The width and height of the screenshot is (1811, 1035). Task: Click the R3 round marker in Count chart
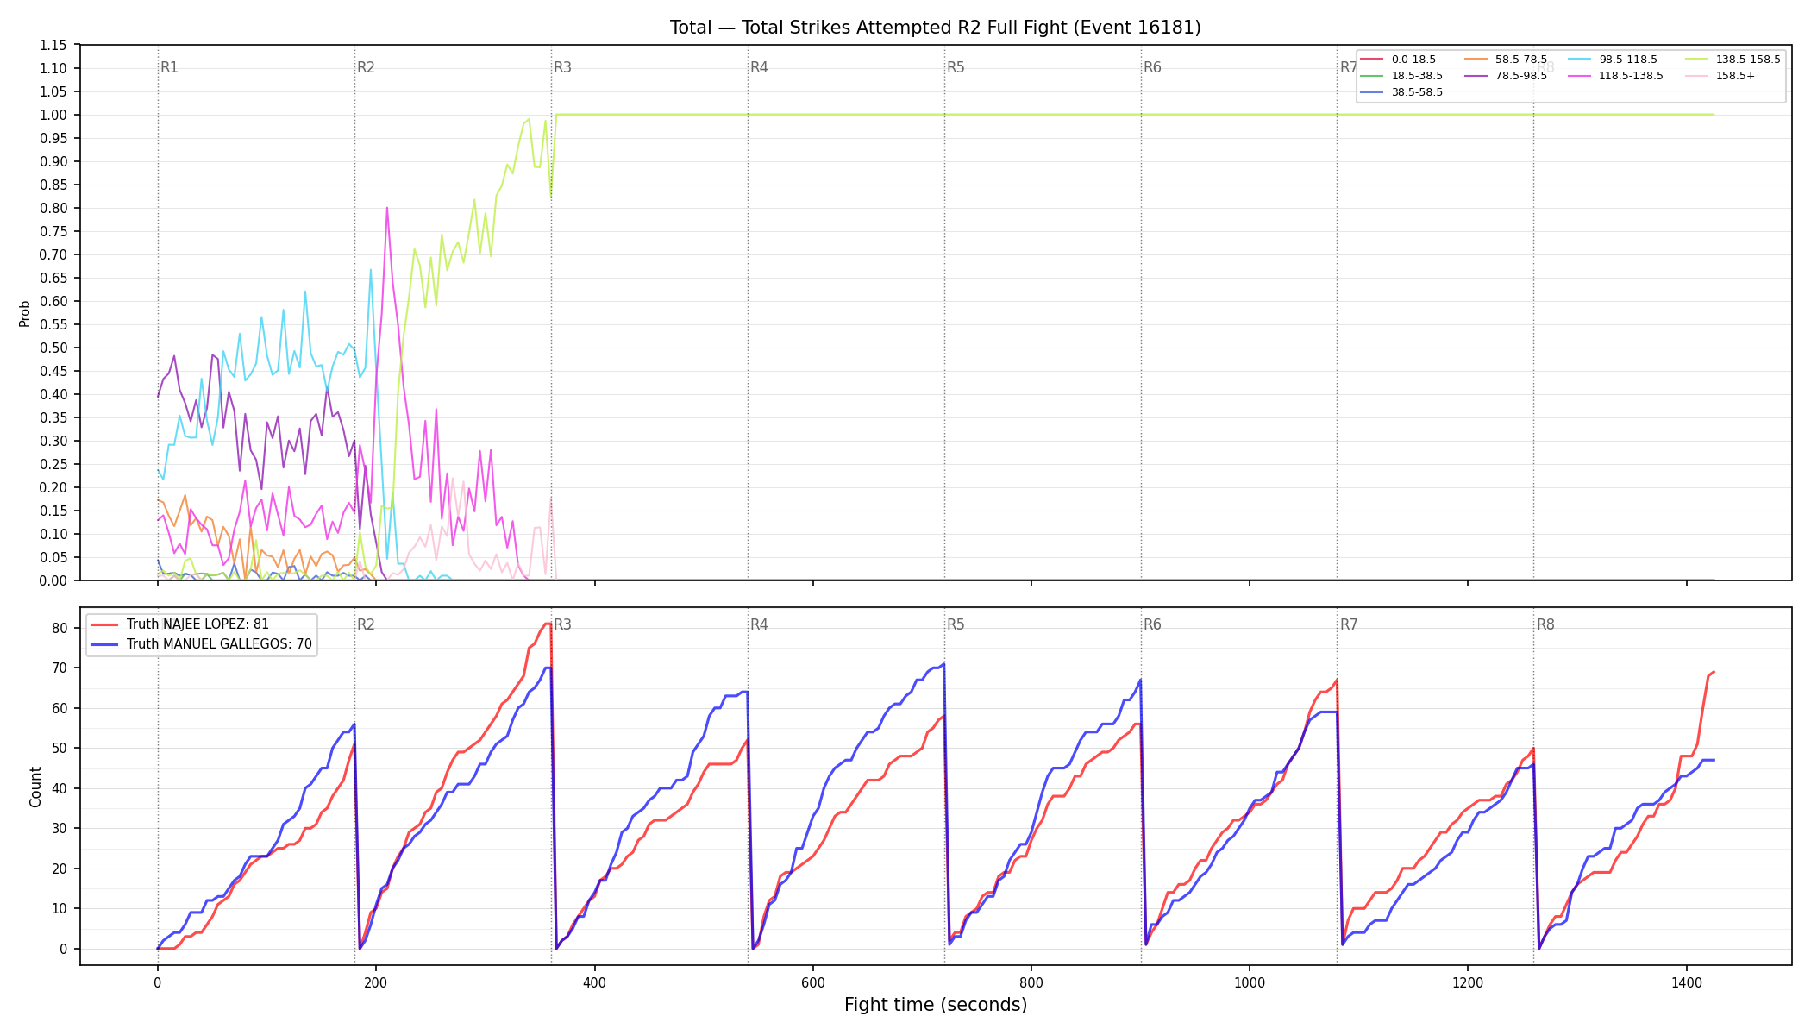point(562,624)
